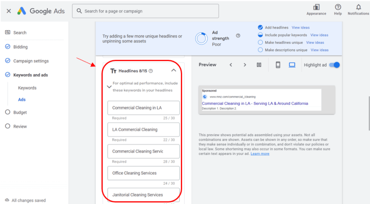Click the page vertical scrollbar
Viewport: 370px width, 204px height.
tap(369, 113)
